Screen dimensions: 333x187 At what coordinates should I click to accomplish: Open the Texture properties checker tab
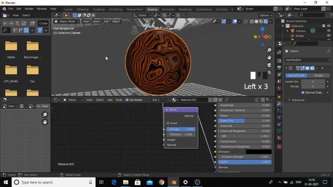279,146
